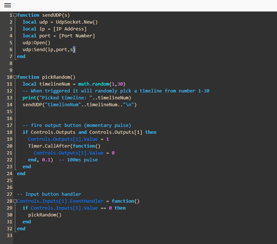Place cursor in udp:Open() call
Viewport: 277px width, 244px height.
click(36, 43)
